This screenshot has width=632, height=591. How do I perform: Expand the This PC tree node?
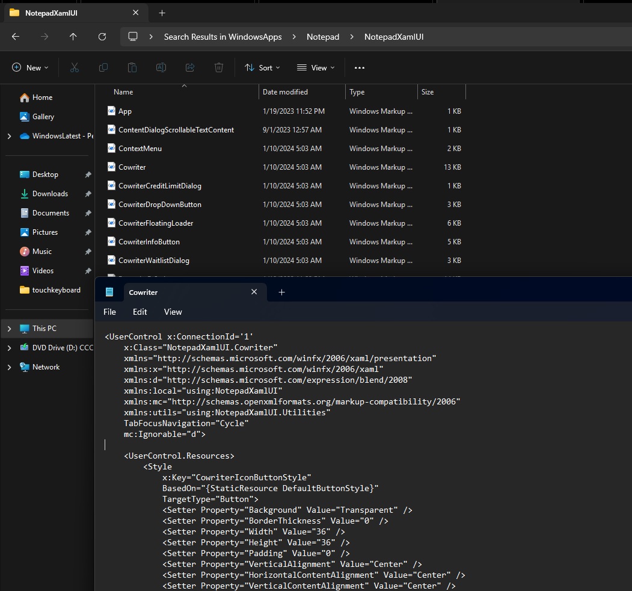[x=9, y=329]
